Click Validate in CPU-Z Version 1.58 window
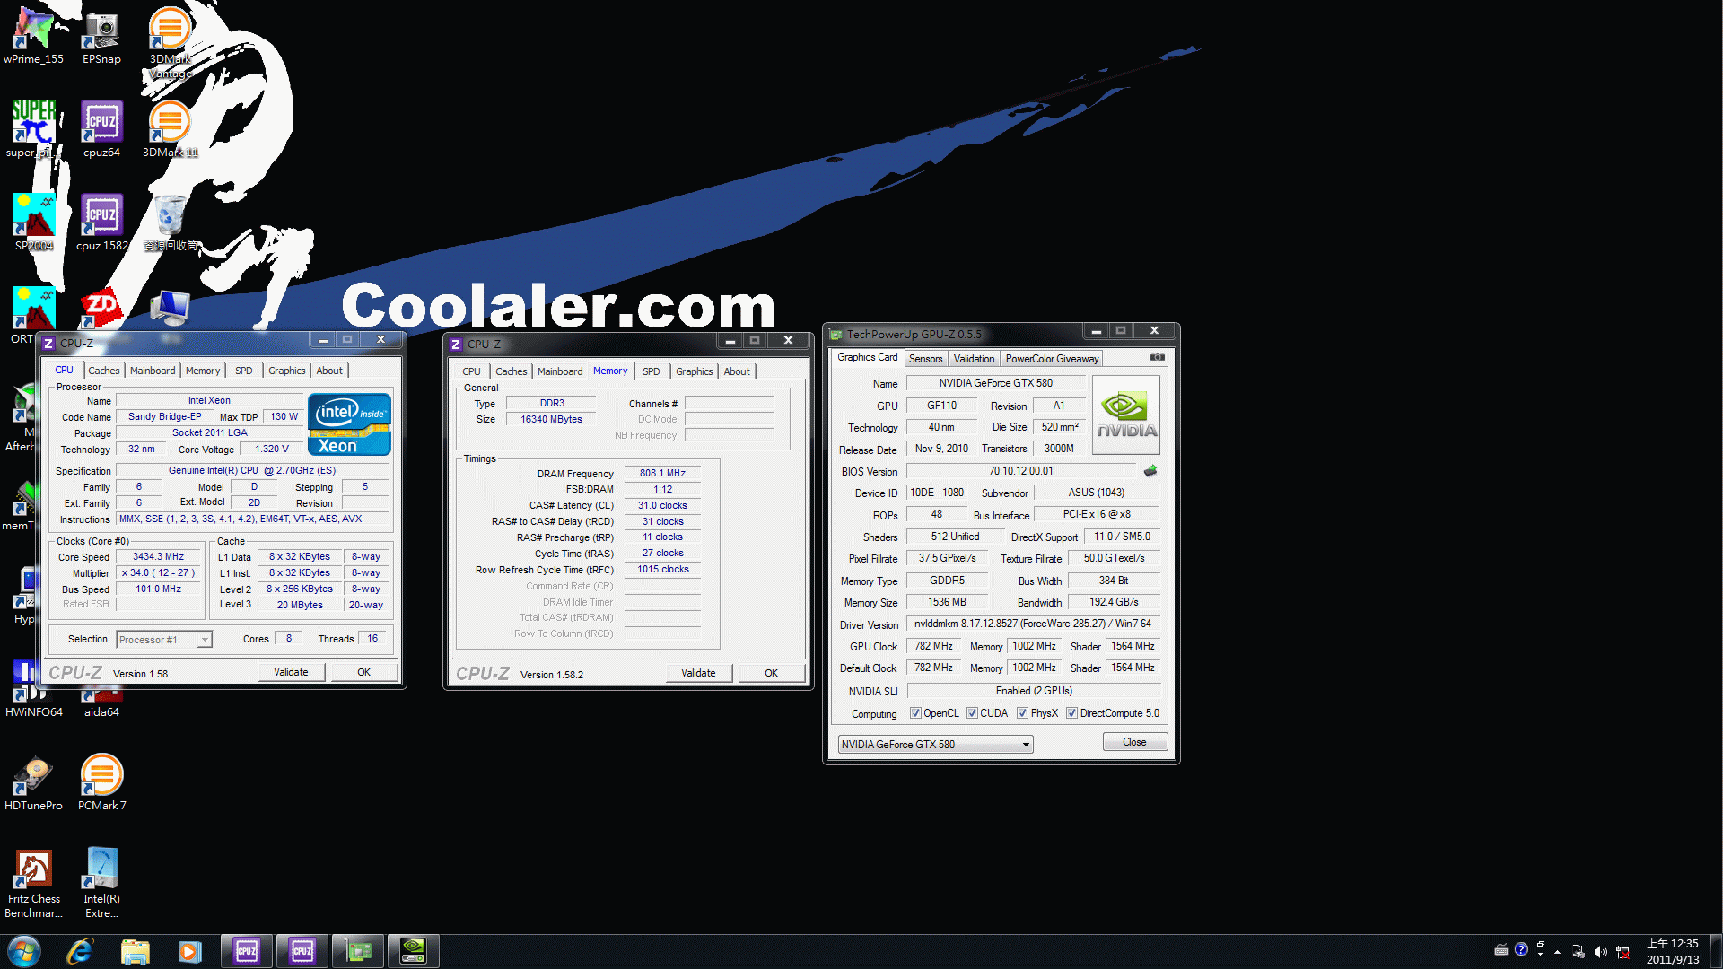The height and width of the screenshot is (969, 1723). pos(291,672)
